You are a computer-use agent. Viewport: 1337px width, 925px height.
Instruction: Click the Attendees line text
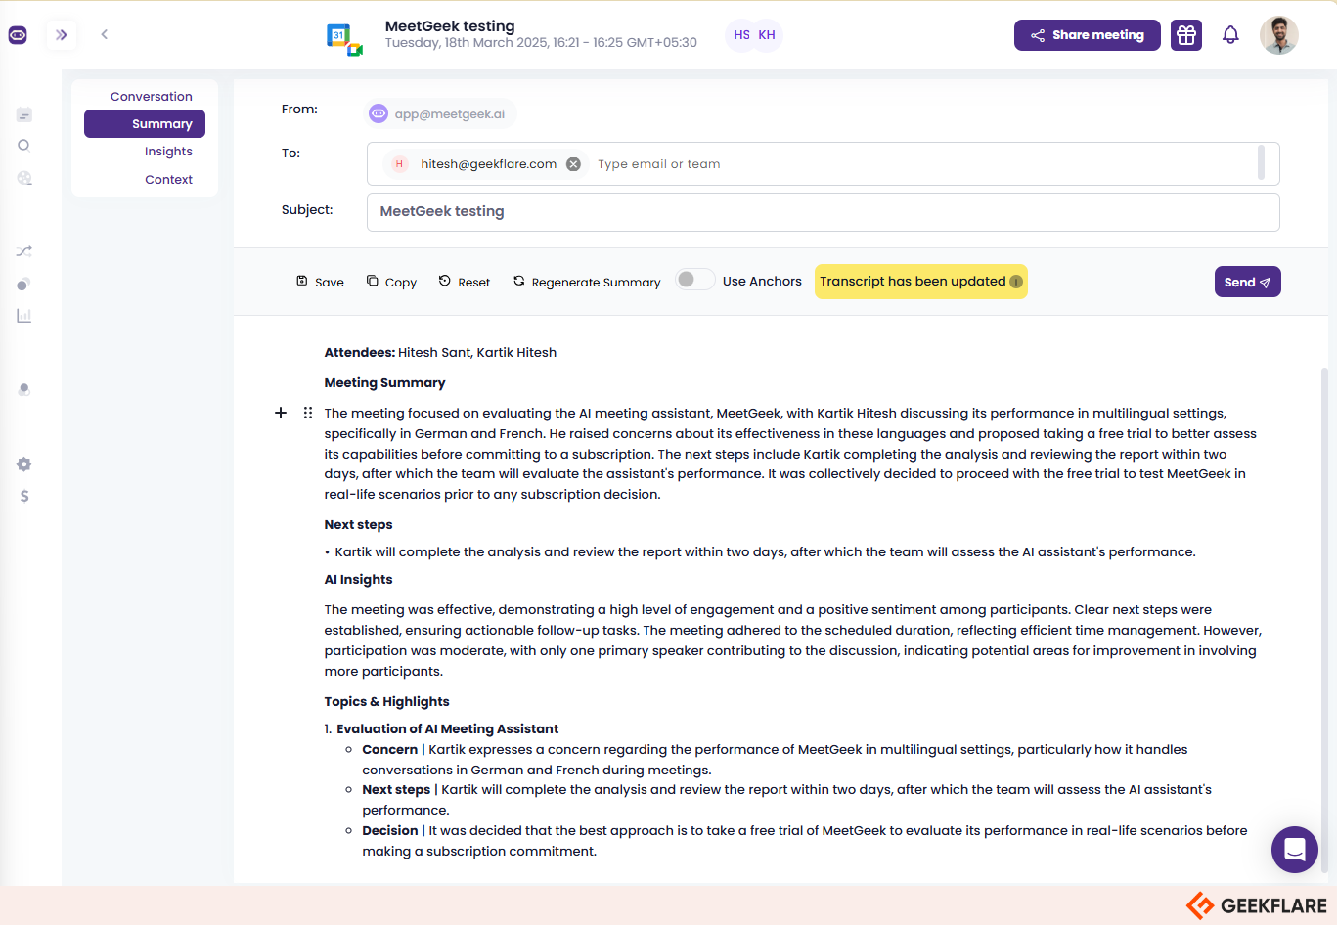[x=440, y=353]
